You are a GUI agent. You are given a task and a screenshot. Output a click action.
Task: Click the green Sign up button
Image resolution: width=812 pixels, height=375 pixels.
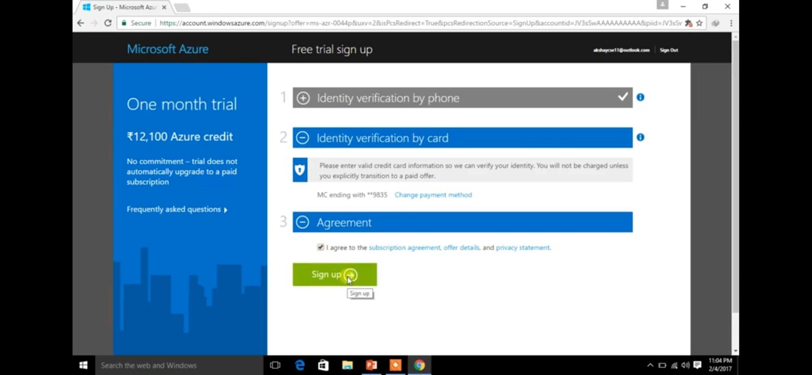pos(335,274)
